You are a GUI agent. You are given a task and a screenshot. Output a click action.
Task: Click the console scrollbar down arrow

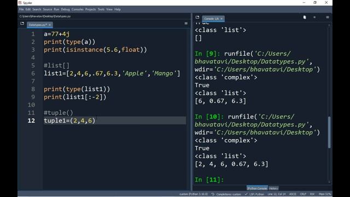click(x=329, y=182)
